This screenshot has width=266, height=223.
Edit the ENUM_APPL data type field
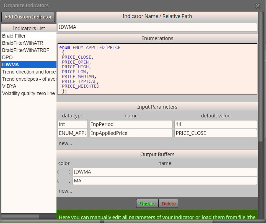pos(73,133)
